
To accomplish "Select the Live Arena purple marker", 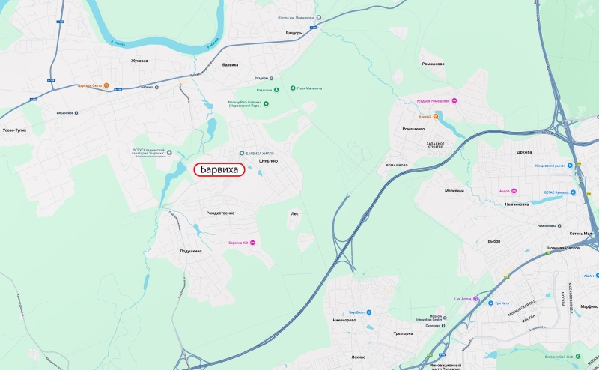I will 475,299.
